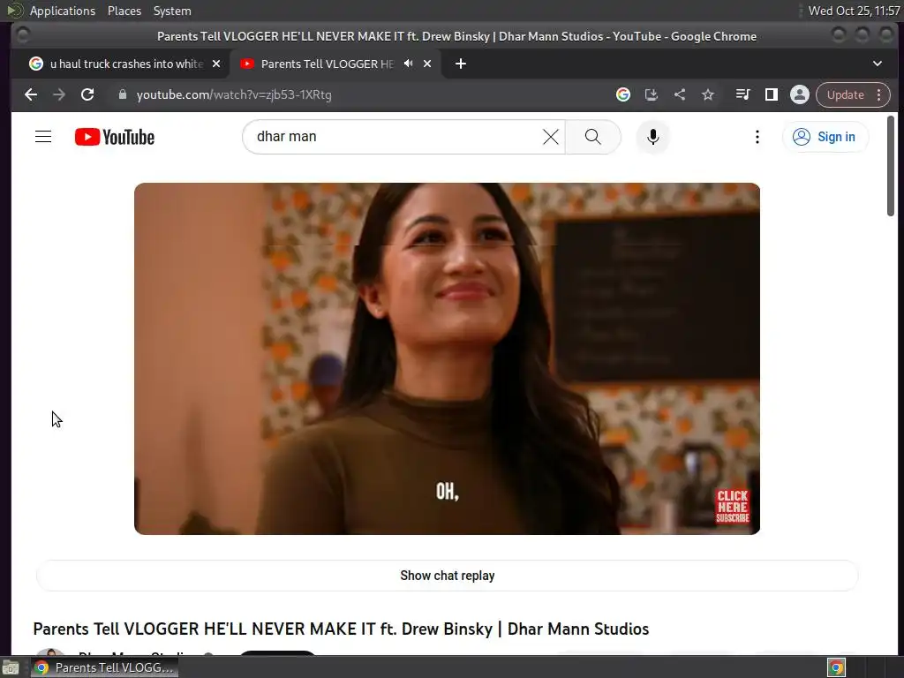This screenshot has height=678, width=904.
Task: Search with your voice microphone icon
Action: (x=652, y=137)
